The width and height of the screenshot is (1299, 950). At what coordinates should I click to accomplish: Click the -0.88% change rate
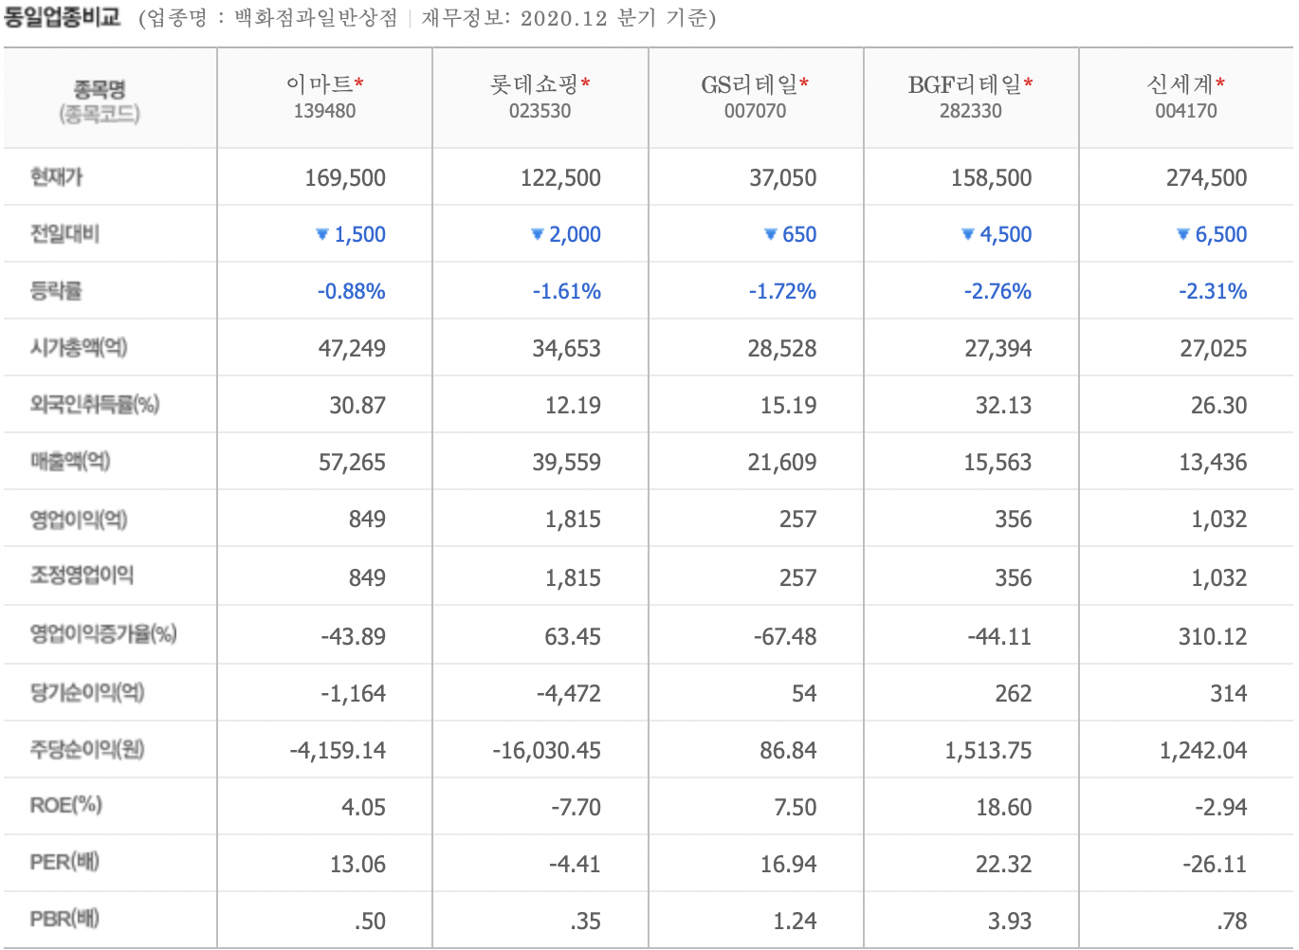tap(352, 292)
